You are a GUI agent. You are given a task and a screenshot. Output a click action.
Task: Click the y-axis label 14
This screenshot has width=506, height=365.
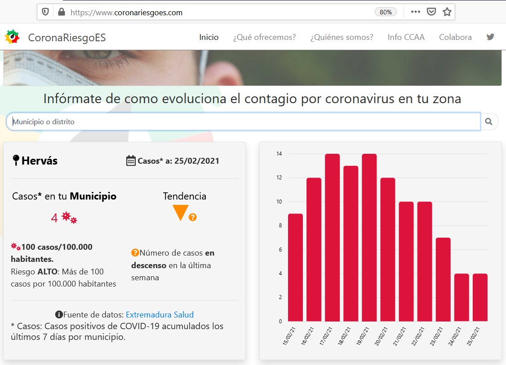pos(279,153)
